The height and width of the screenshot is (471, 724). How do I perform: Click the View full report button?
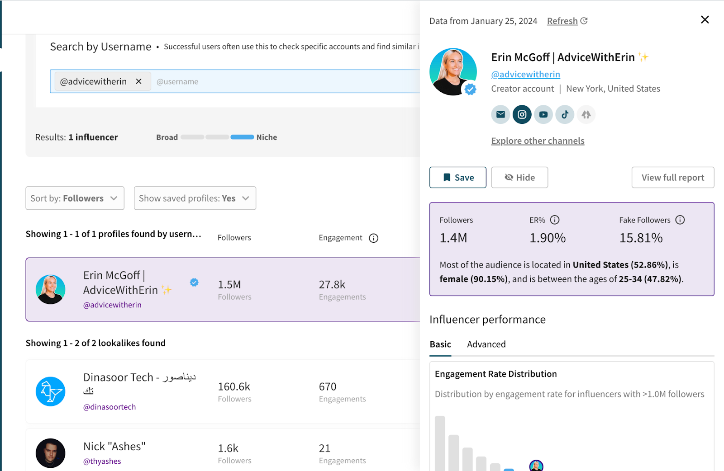[672, 177]
